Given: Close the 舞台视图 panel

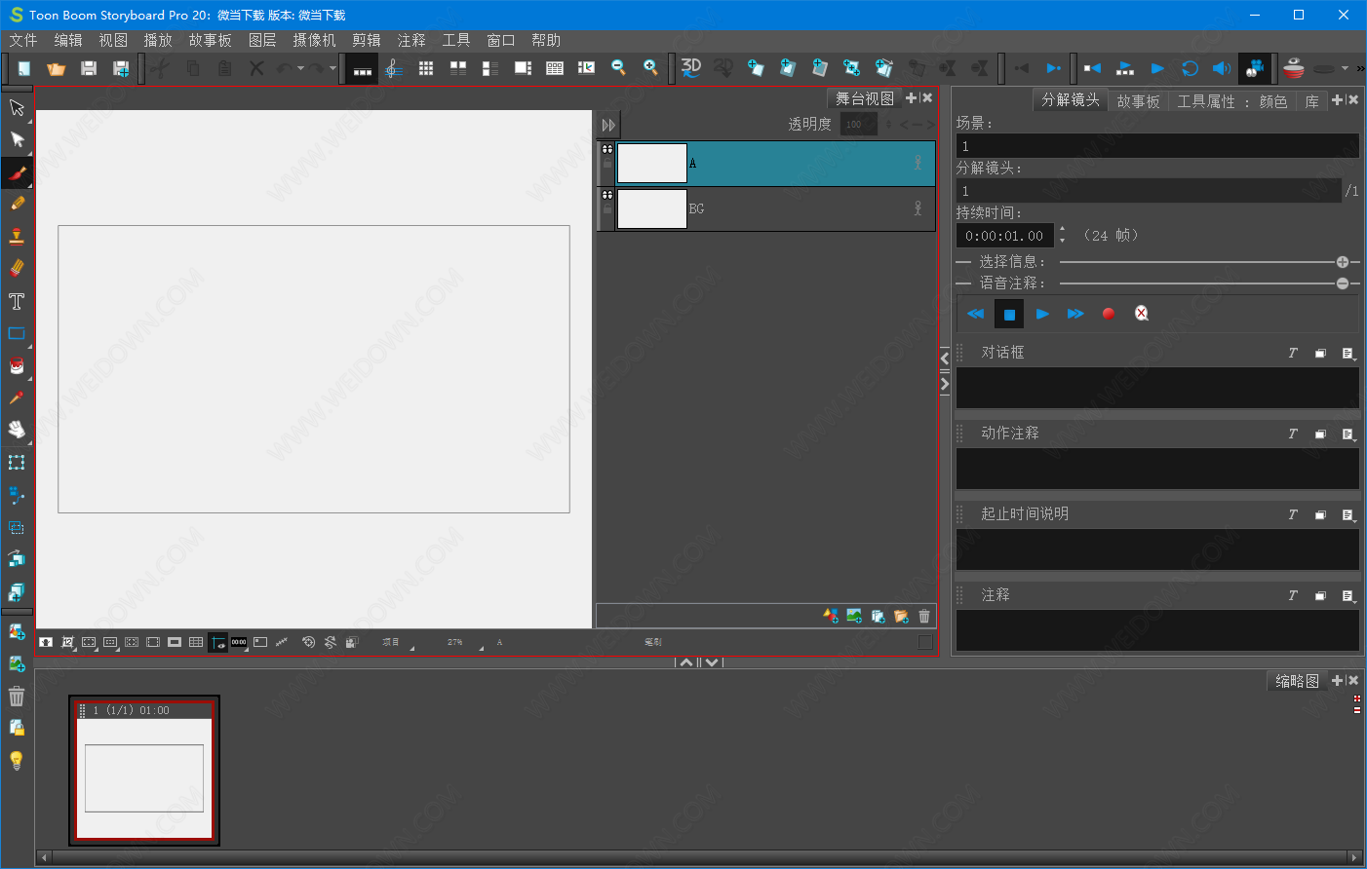Looking at the screenshot, I should (x=927, y=97).
